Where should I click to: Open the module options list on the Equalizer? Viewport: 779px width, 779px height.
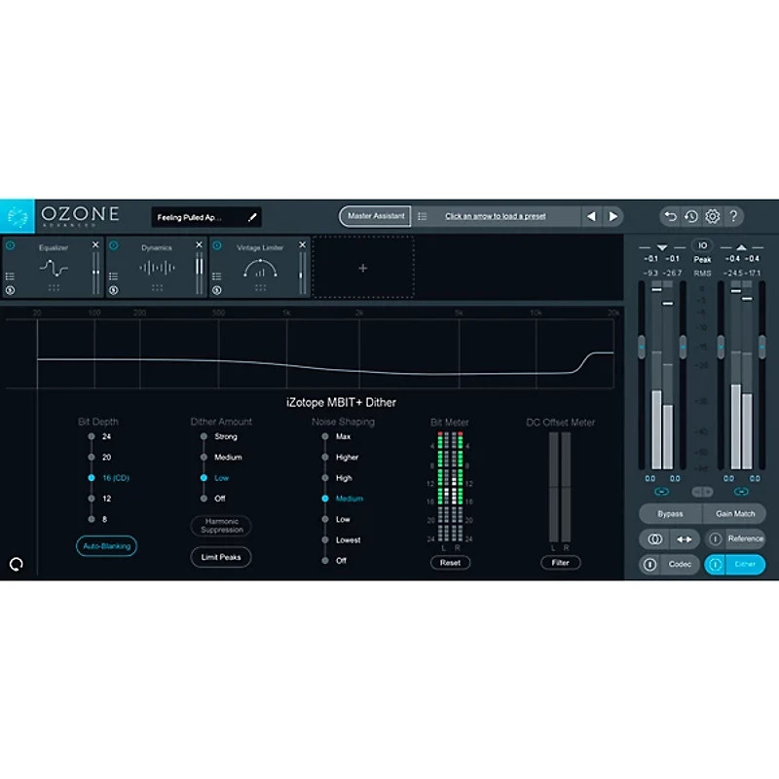point(10,276)
